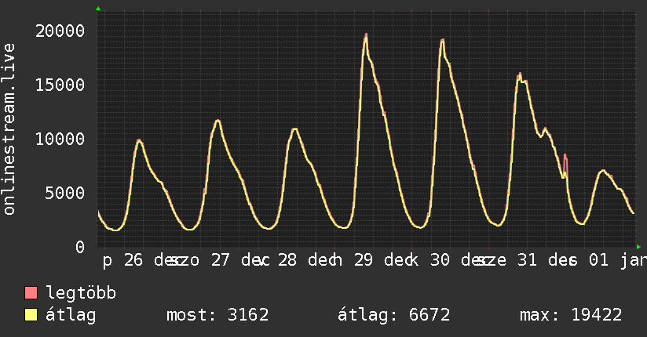Click the 0 y-axis label
Image resolution: width=647 pixels, height=337 pixels.
tap(80, 247)
